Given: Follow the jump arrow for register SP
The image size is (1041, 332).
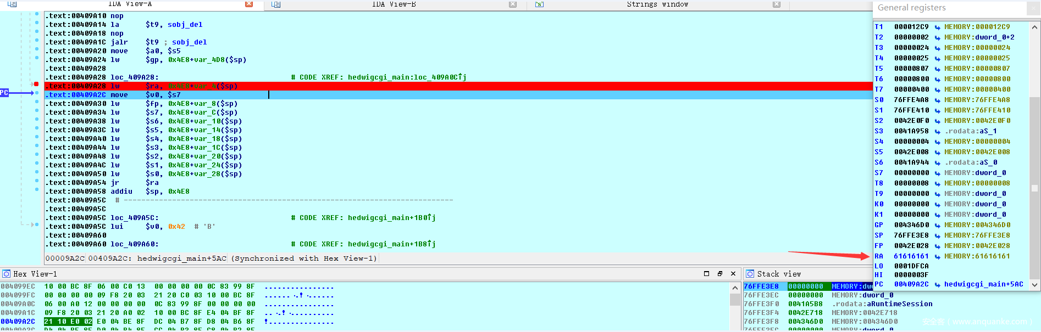Looking at the screenshot, I should point(938,235).
